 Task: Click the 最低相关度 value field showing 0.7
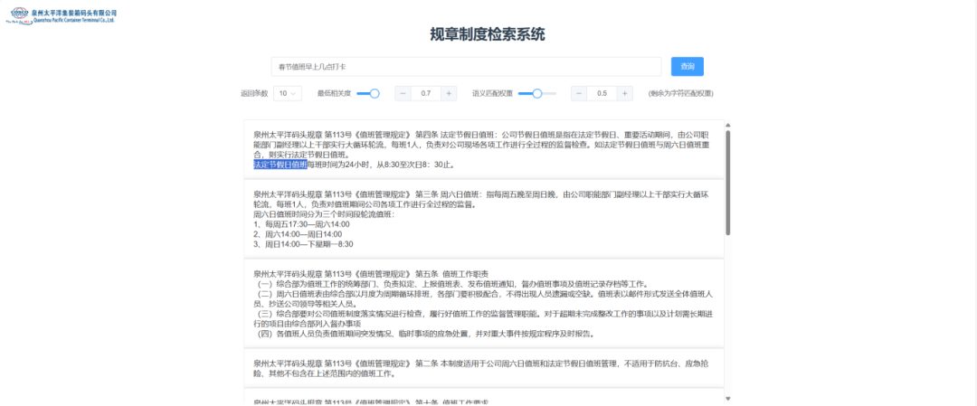425,93
